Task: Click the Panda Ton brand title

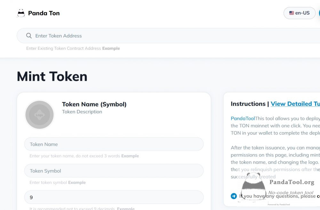Action: (x=44, y=13)
